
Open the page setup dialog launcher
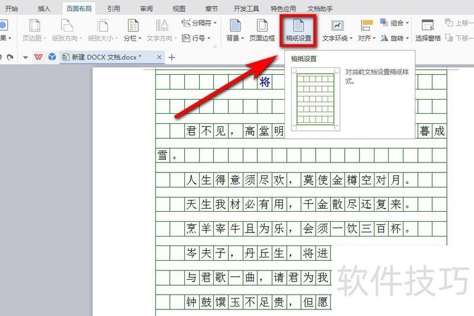point(215,46)
